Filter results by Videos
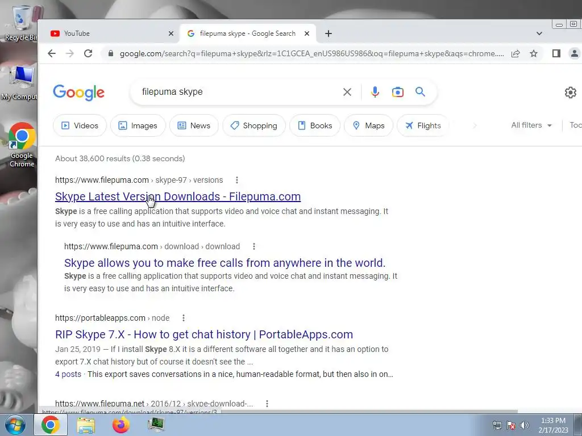Screen dimensions: 582x436 coord(80,125)
